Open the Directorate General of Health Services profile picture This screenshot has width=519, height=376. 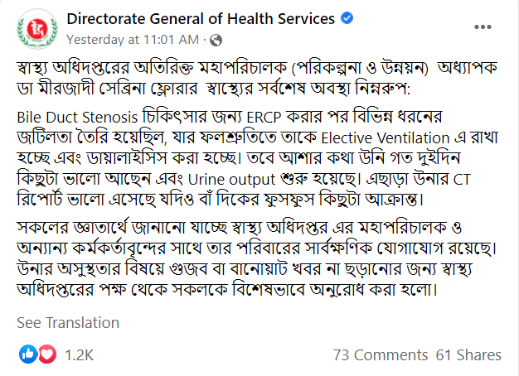[37, 29]
